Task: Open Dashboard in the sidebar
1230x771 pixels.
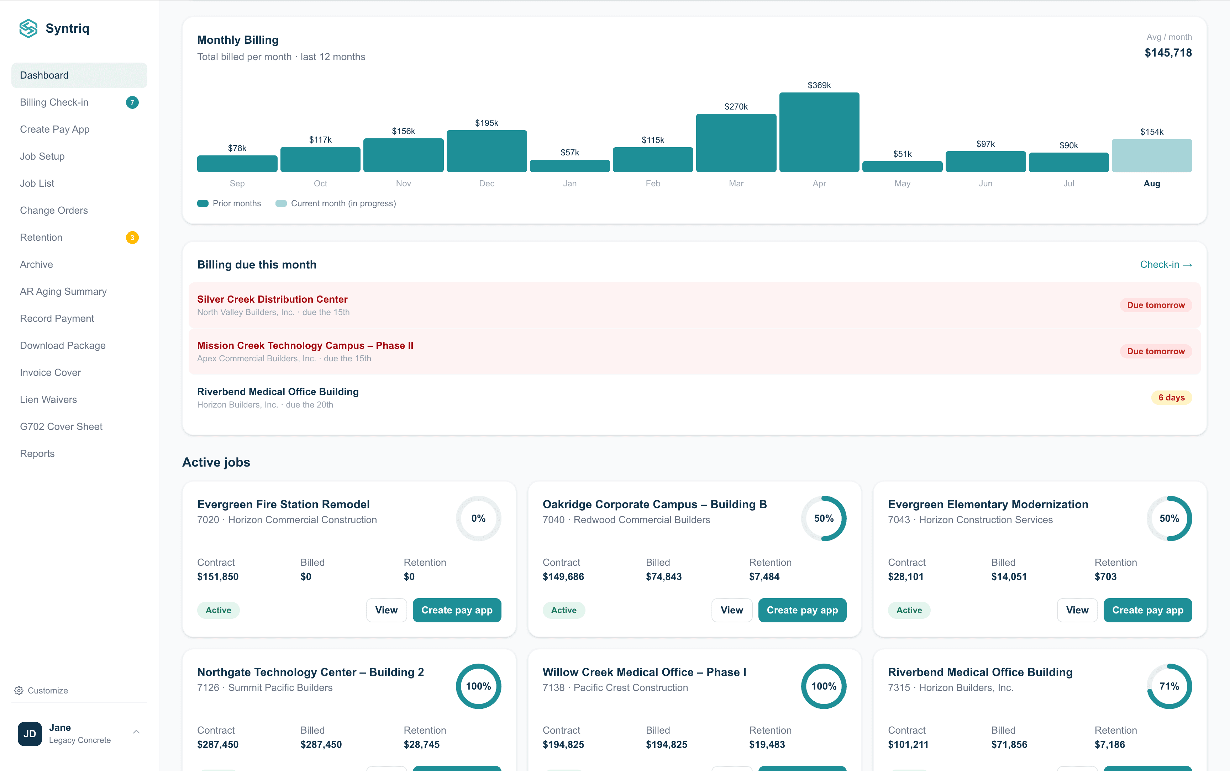Action: tap(79, 75)
